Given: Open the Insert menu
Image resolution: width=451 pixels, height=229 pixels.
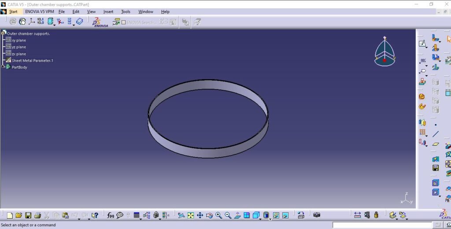Looking at the screenshot, I should pos(108,11).
